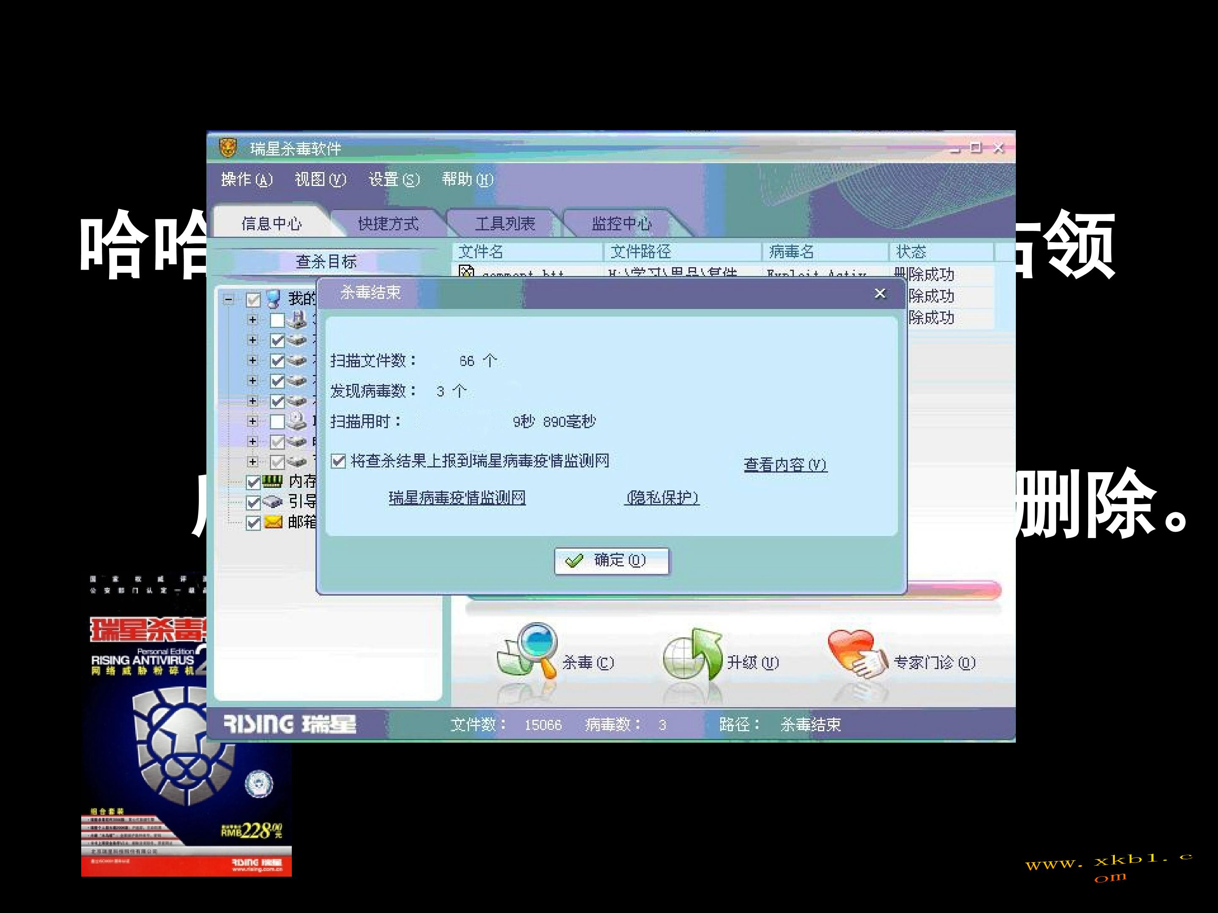This screenshot has width=1218, height=913.
Task: Click the magnifier 杀毒 scan icon
Action: (x=527, y=652)
